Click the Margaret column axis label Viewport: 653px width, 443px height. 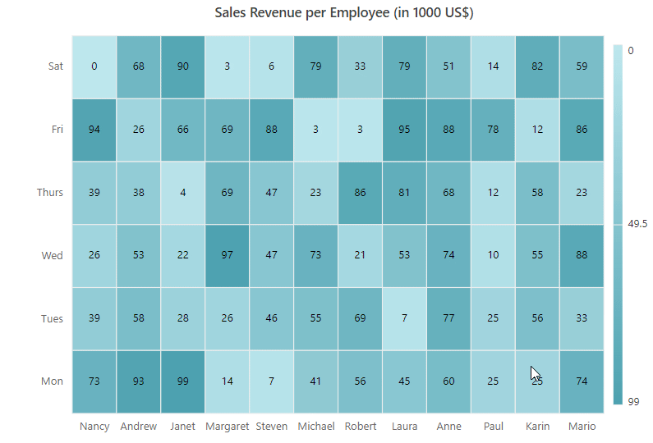tap(227, 427)
